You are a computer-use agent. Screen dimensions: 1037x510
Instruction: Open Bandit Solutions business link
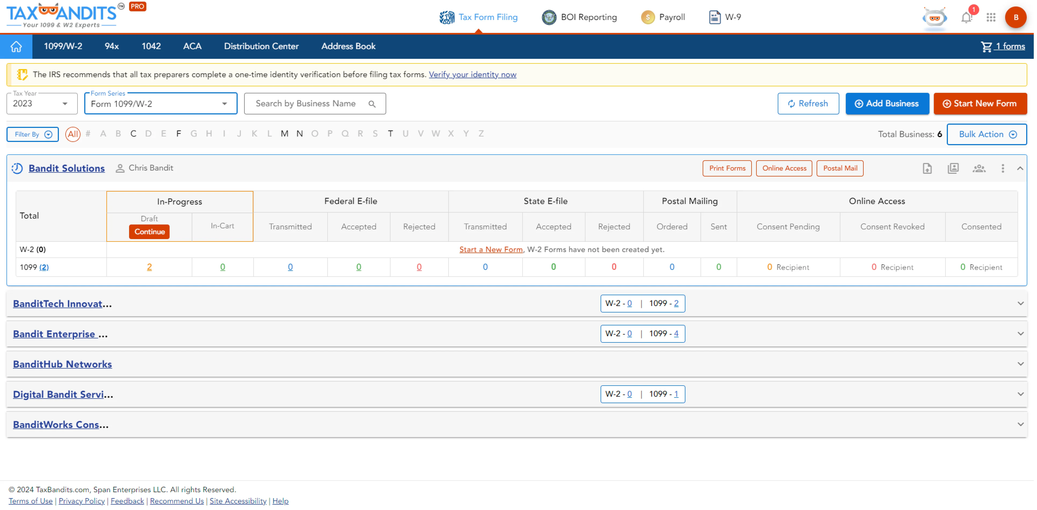coord(66,168)
